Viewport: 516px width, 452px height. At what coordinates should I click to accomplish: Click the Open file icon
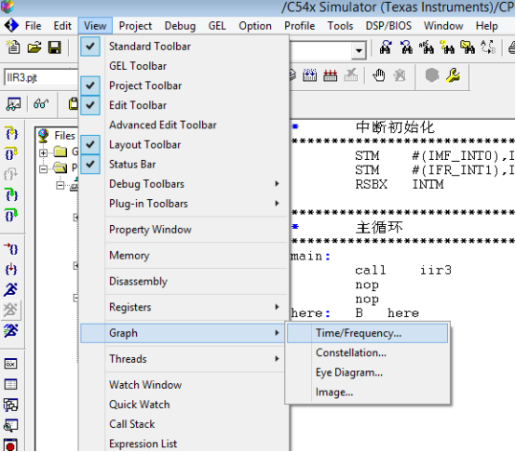(34, 47)
